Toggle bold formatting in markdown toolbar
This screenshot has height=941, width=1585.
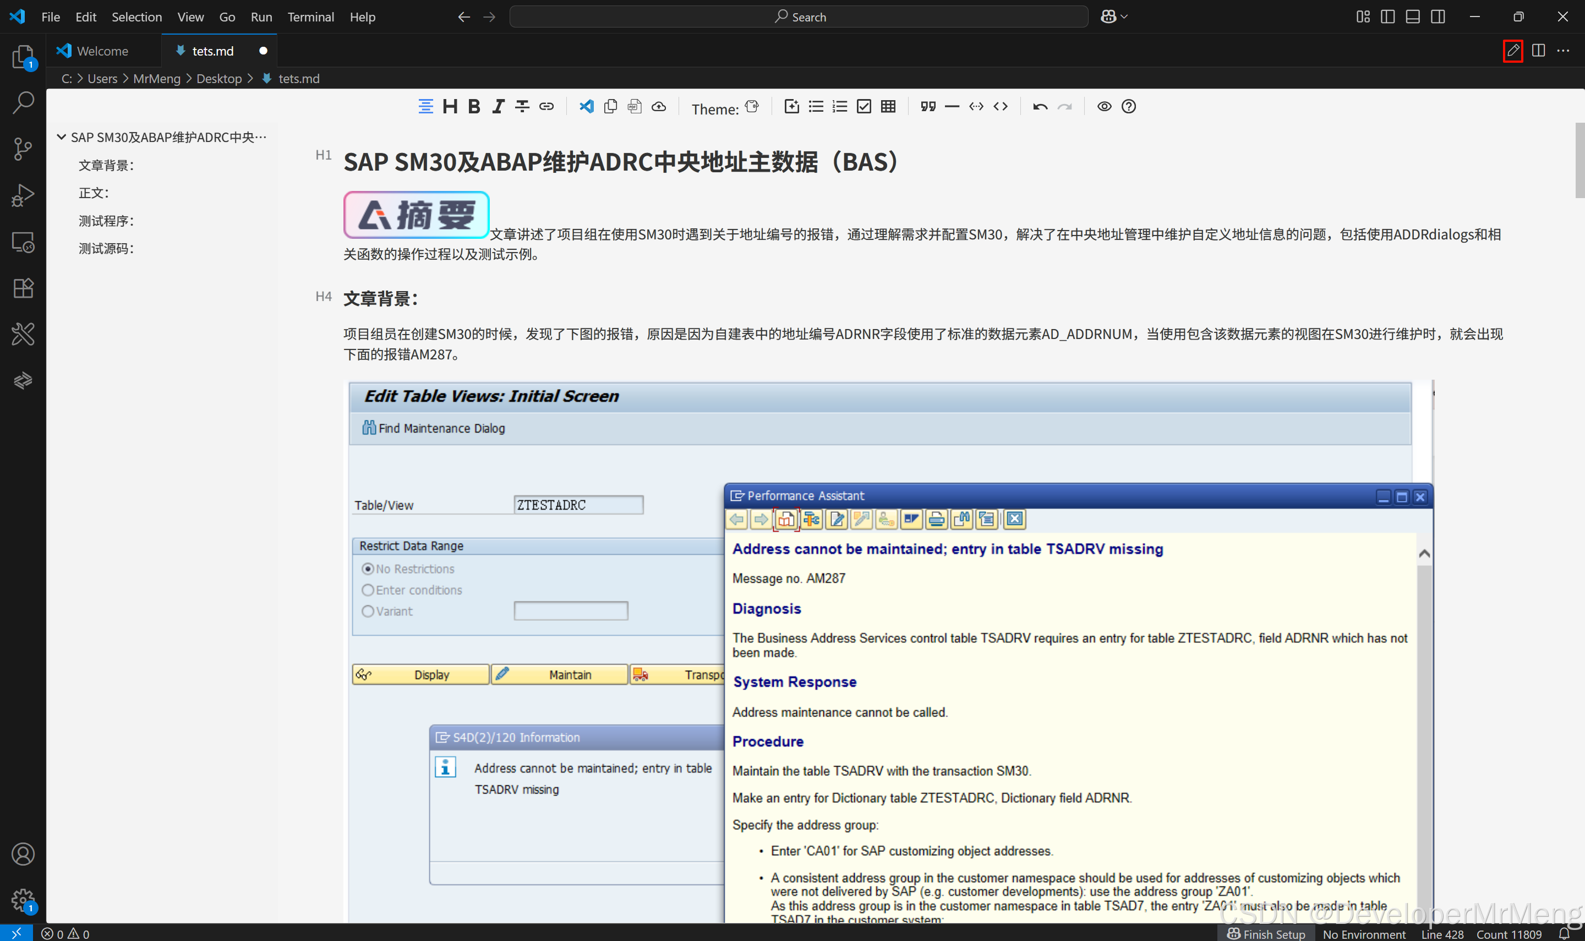coord(474,107)
